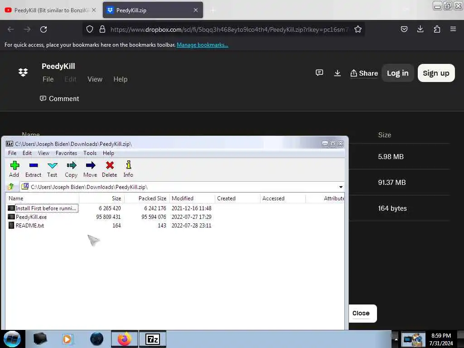
Task: Click the Add button in 7-Zip toolbar
Action: [14, 169]
